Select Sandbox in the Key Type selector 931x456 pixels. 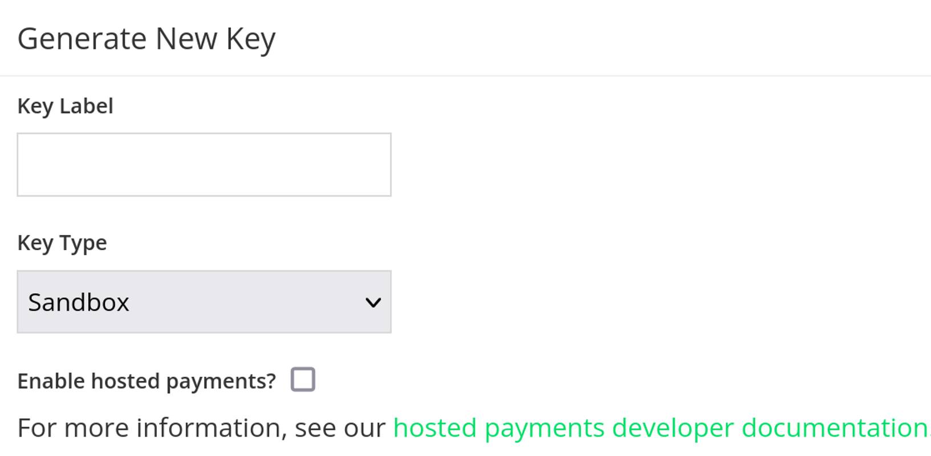[x=204, y=302]
